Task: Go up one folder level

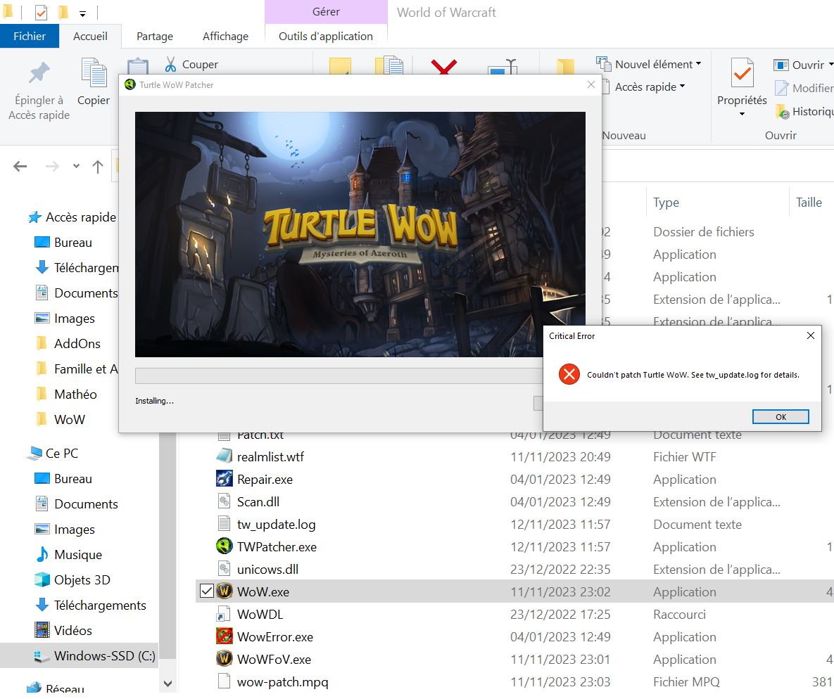Action: tap(97, 167)
